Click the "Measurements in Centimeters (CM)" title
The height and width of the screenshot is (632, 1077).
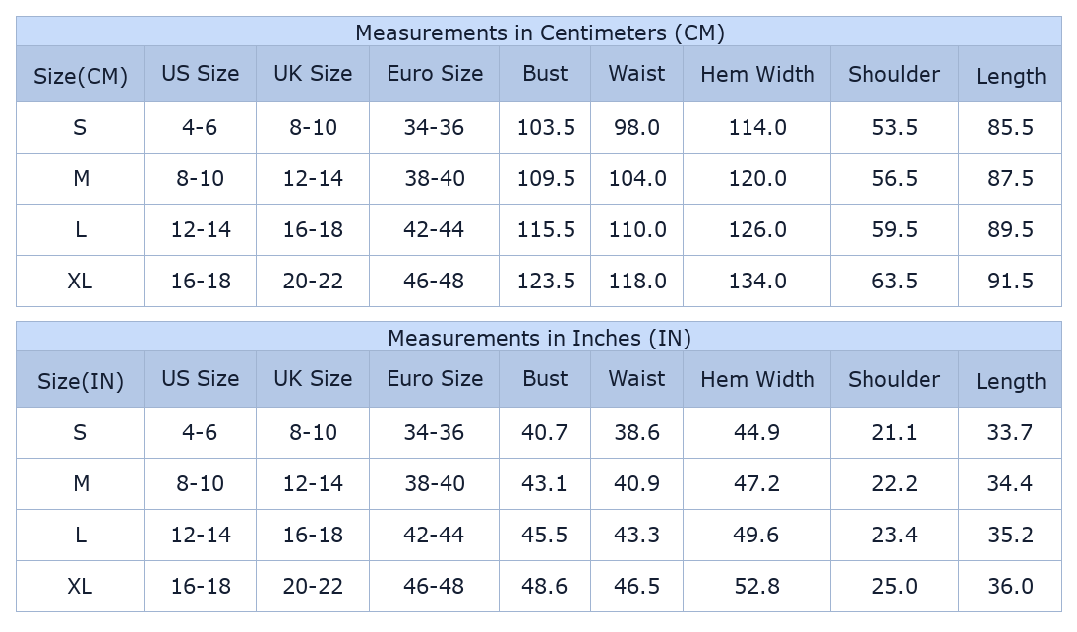click(x=539, y=32)
